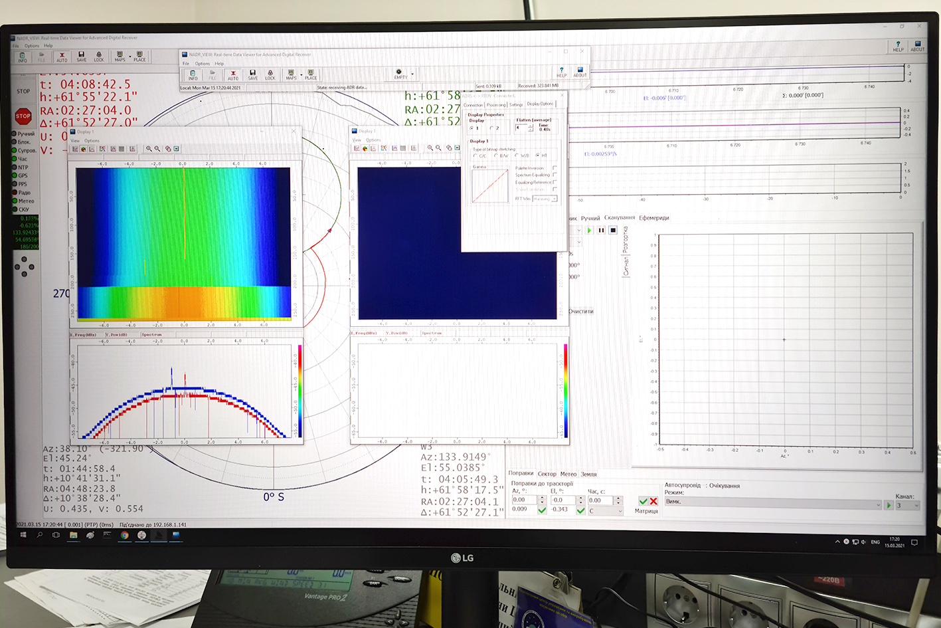Select HT bitmap stretching option
Image resolution: width=941 pixels, height=628 pixels.
[538, 156]
